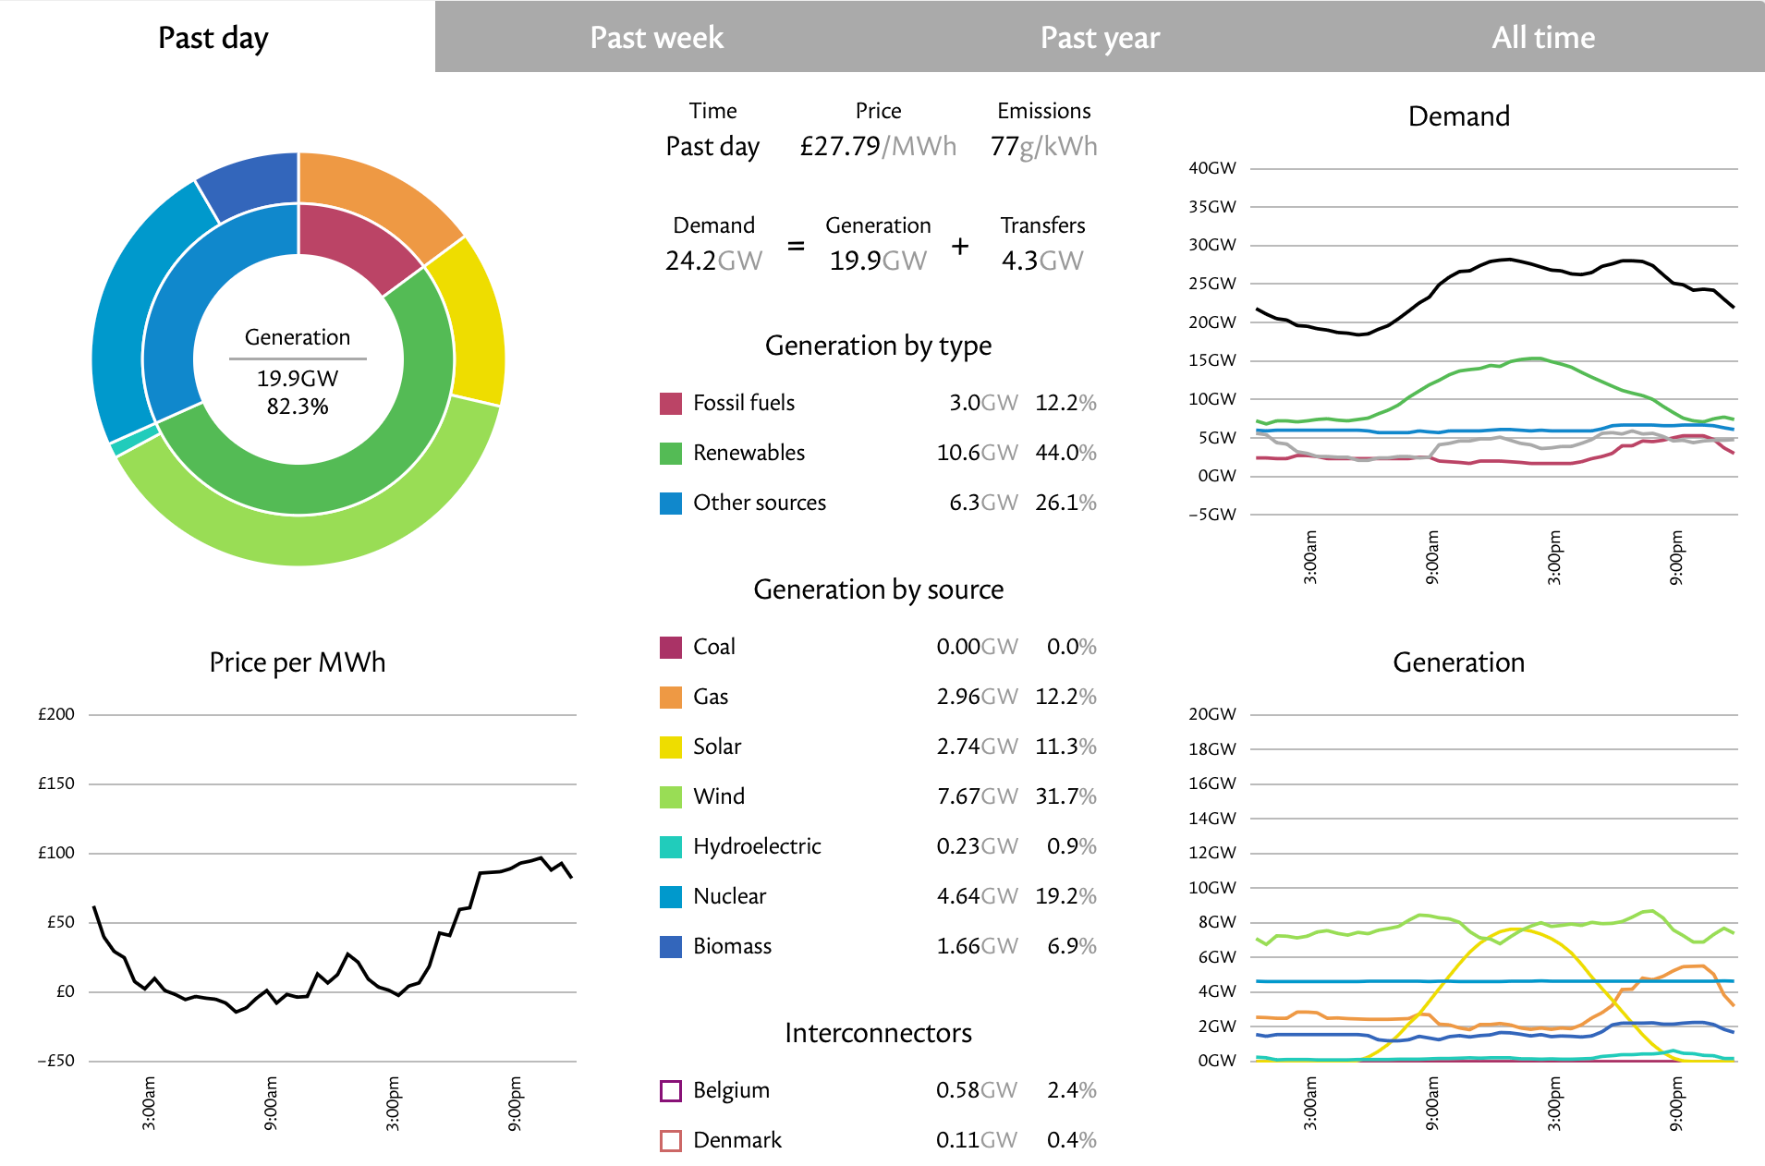Click the Coal legend swatch
Screen dimensions: 1765x1166
point(671,647)
